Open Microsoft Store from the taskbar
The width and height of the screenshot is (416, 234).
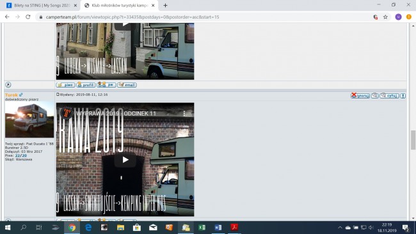tap(137, 228)
